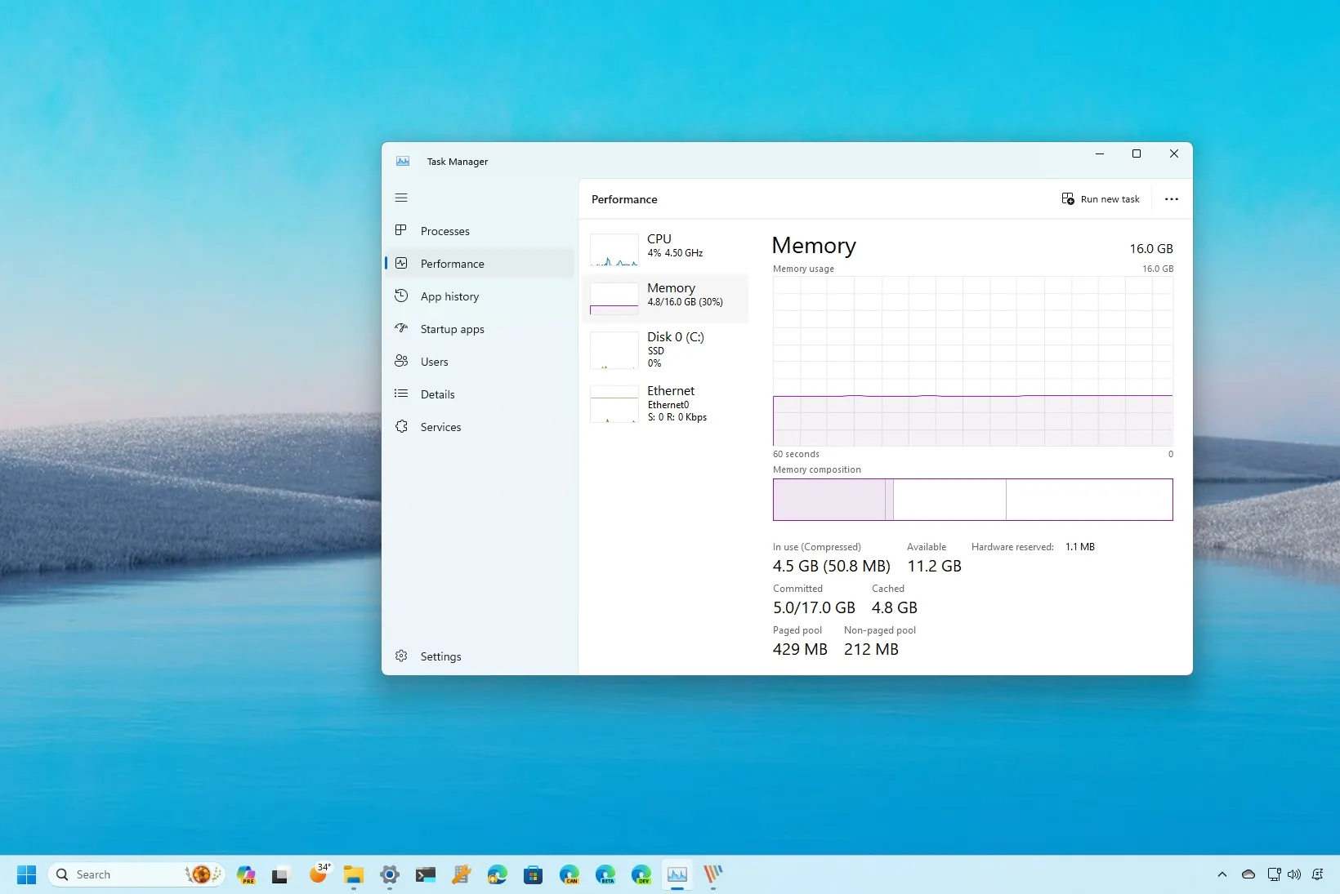Minimize the Task Manager window

click(x=1100, y=153)
